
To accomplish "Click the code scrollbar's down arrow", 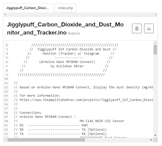I will point(155,136).
